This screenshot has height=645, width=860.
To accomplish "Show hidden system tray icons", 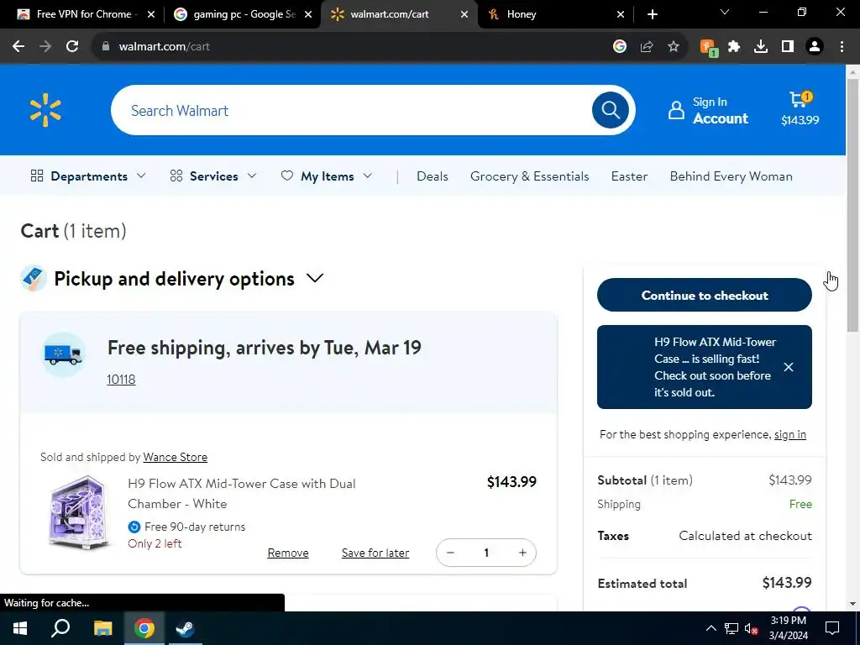I will [711, 628].
